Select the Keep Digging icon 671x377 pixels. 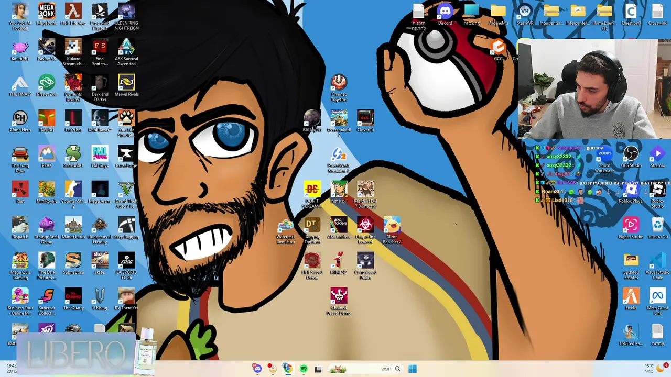(x=126, y=228)
